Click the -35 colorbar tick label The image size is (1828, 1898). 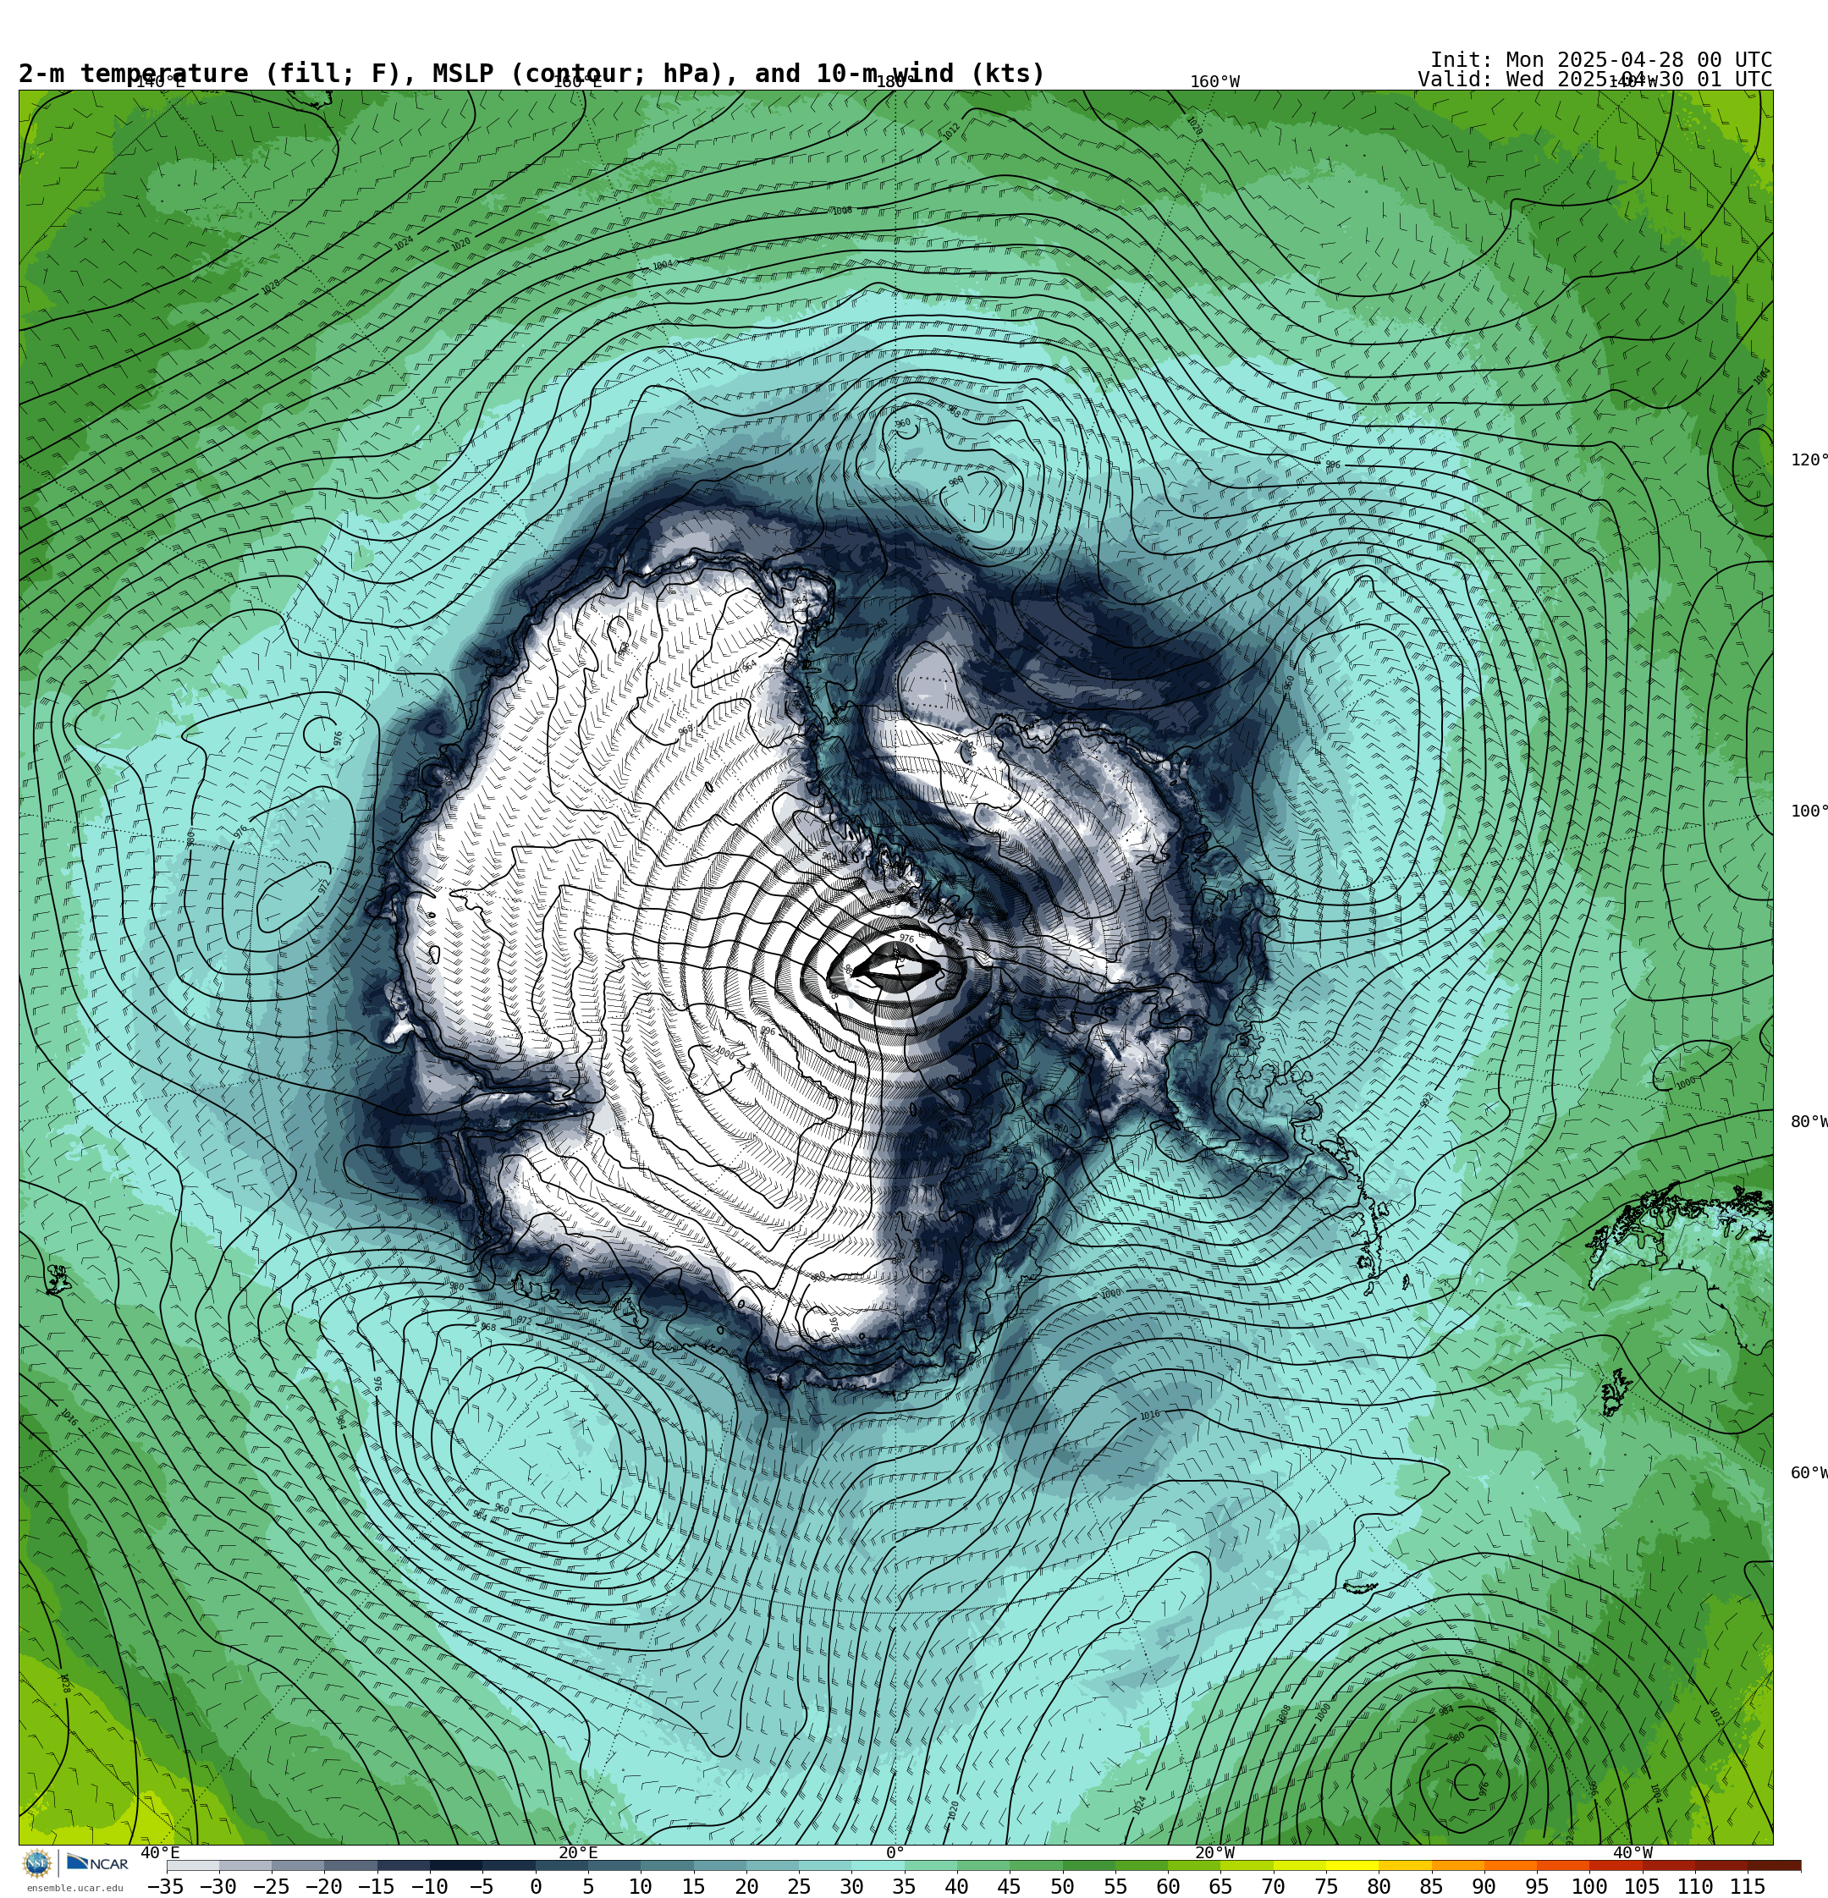click(166, 1886)
